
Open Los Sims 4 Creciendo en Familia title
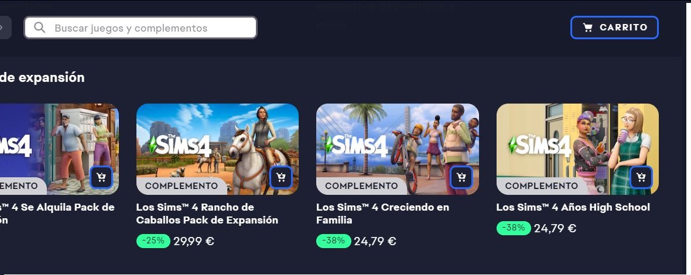382,214
